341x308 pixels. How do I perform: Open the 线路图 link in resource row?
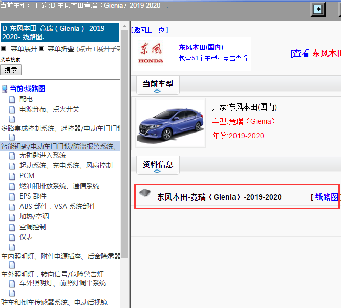[327, 197]
